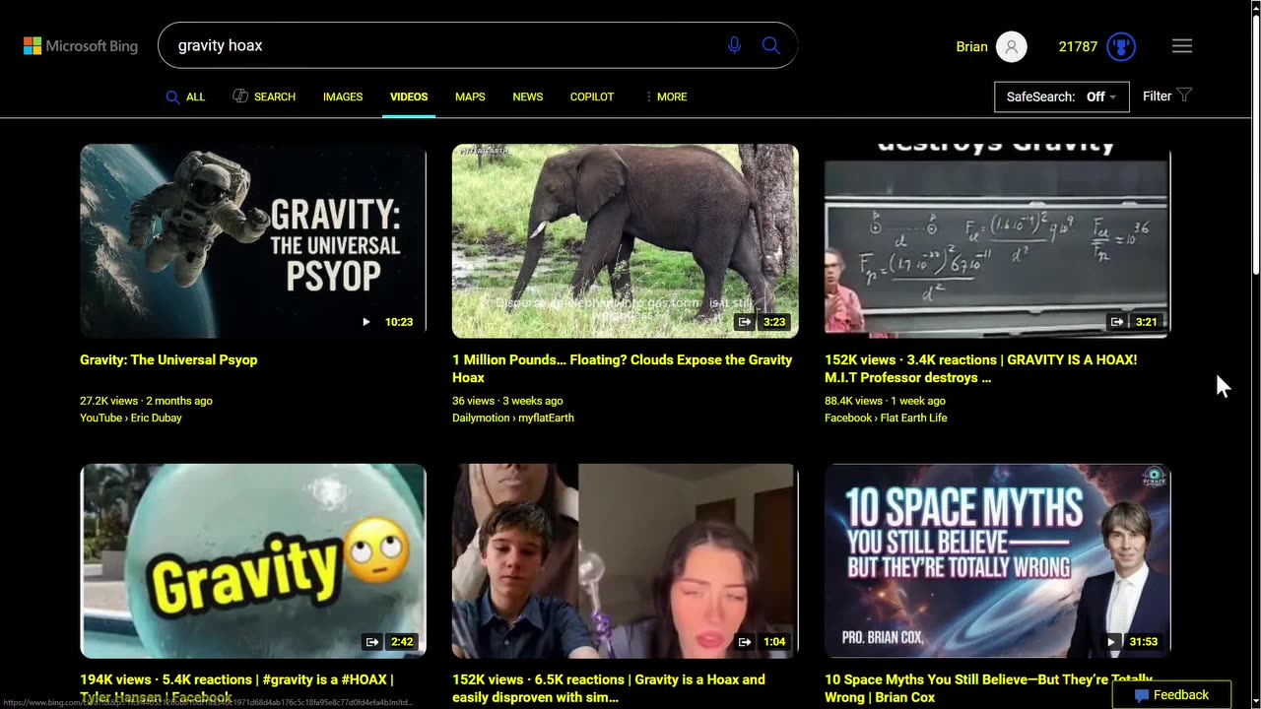The height and width of the screenshot is (709, 1261).
Task: Expand the MORE search categories menu
Action: pos(666,97)
